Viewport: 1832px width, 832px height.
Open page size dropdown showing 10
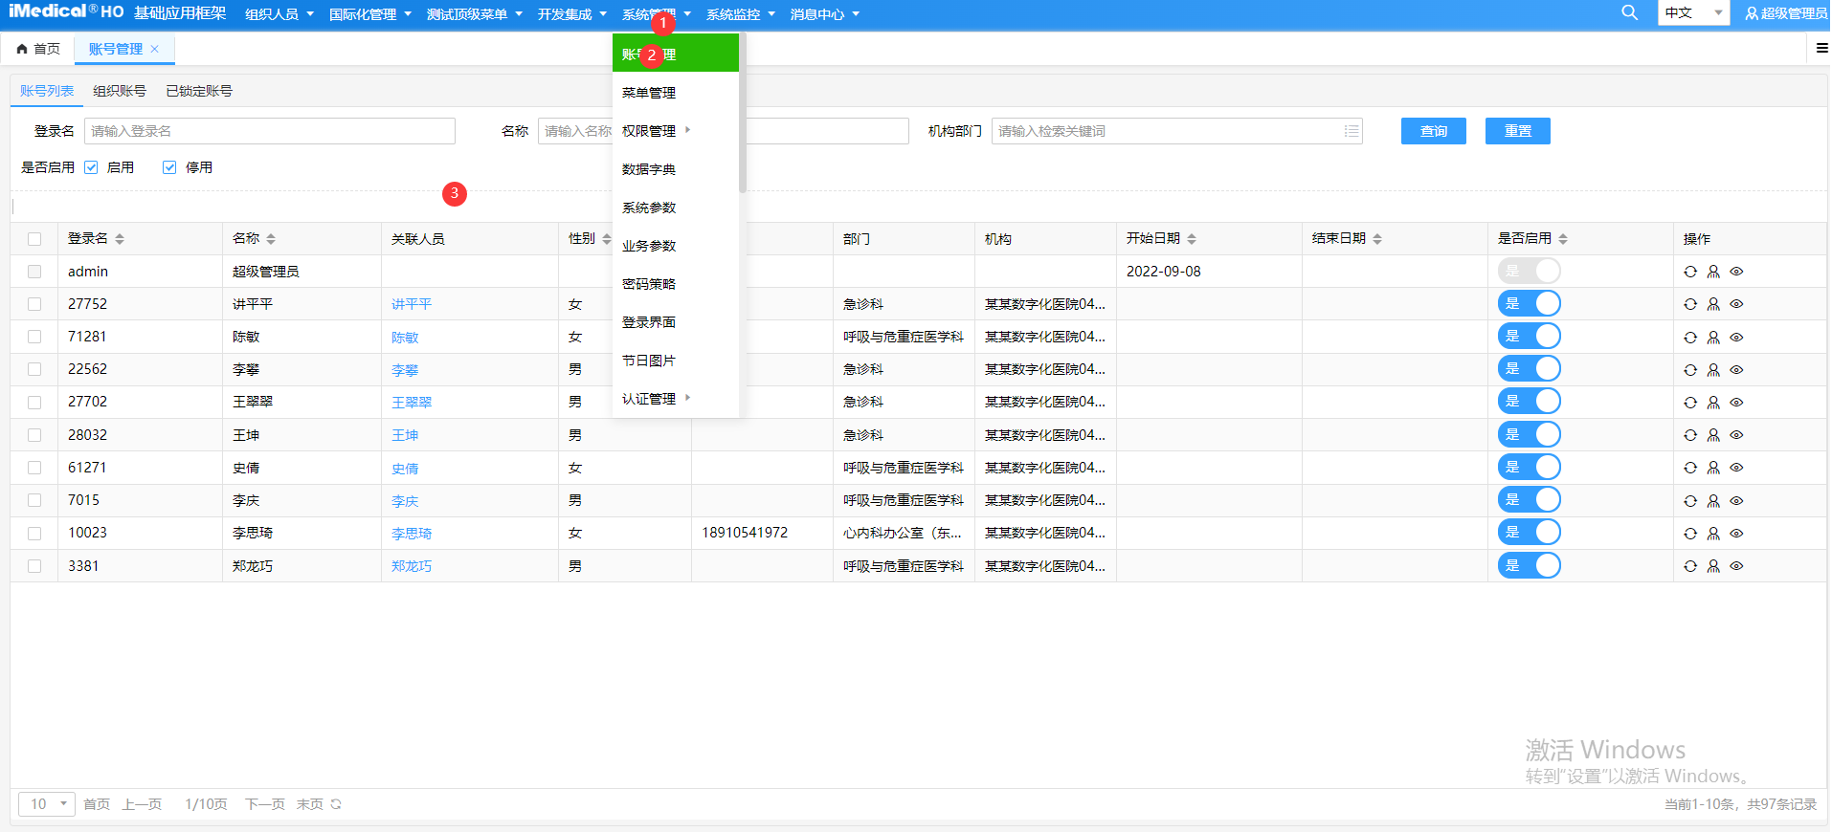click(46, 803)
